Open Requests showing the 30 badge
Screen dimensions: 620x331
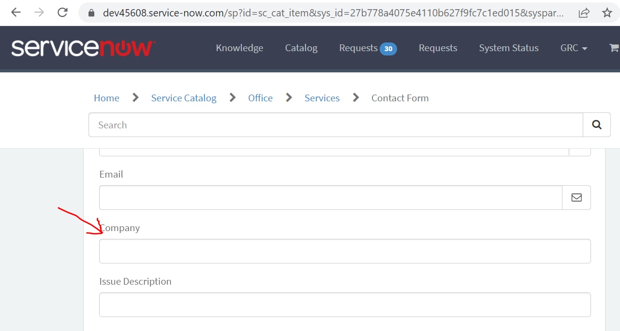[368, 48]
